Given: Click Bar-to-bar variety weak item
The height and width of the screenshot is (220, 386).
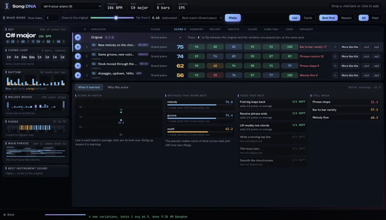Looking at the screenshot, I should pos(345,110).
